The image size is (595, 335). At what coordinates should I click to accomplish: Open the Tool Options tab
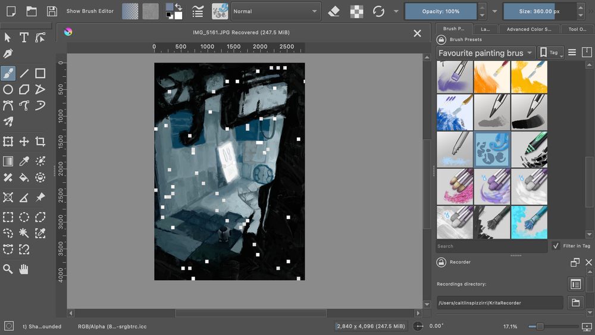pos(577,29)
